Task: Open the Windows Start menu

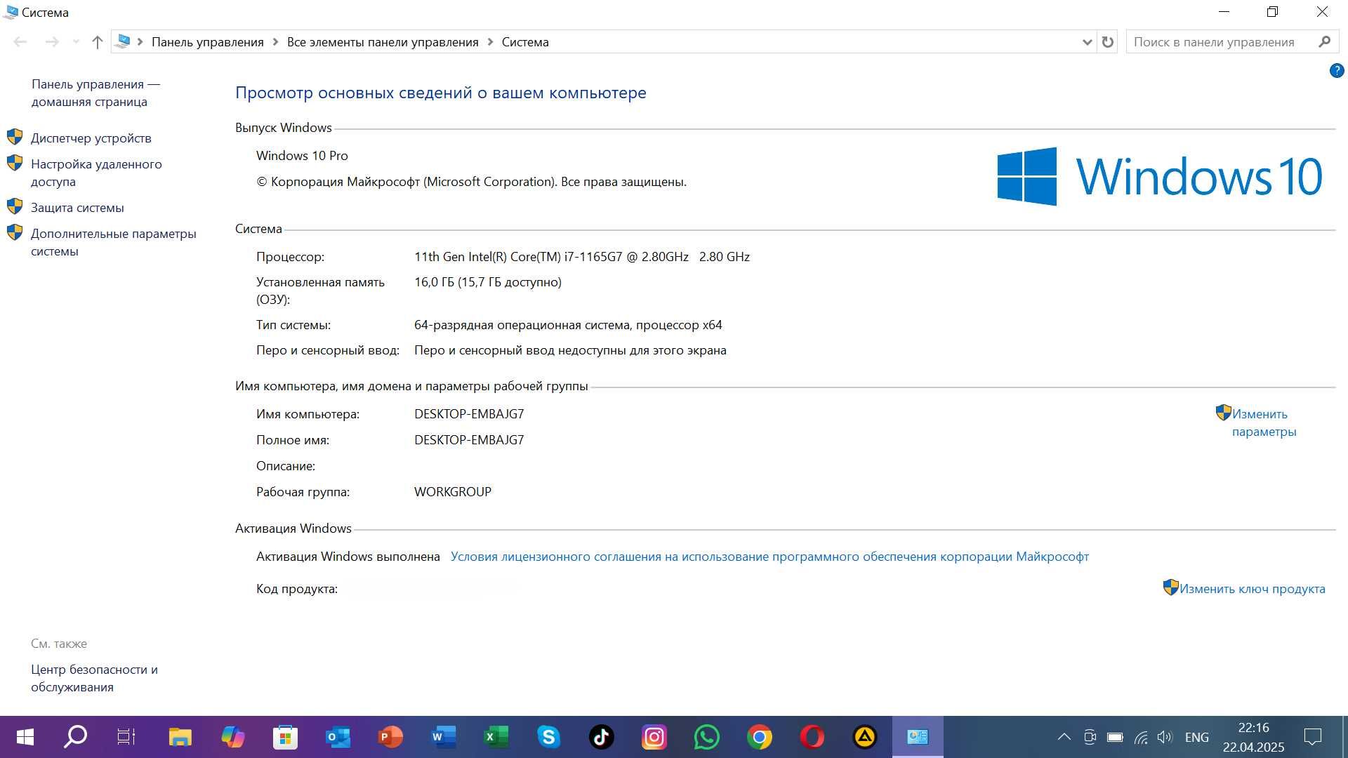Action: coord(25,737)
